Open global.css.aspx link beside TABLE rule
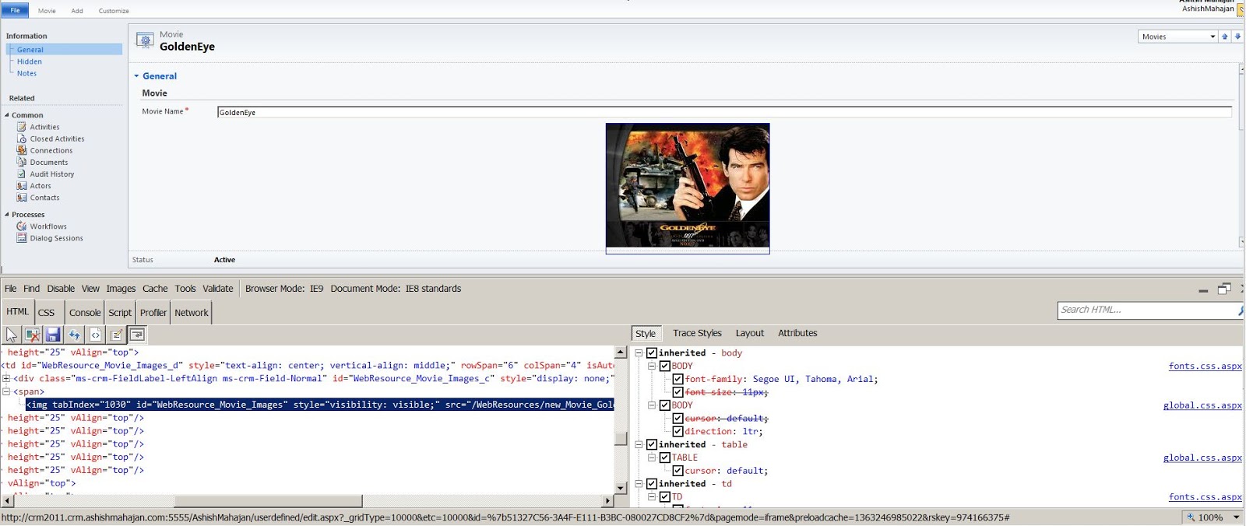 pos(1202,458)
